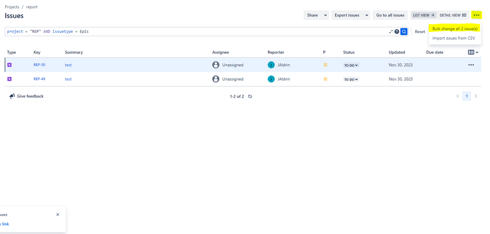Change the status dropdown of REP-50
This screenshot has width=490, height=234.
351,65
